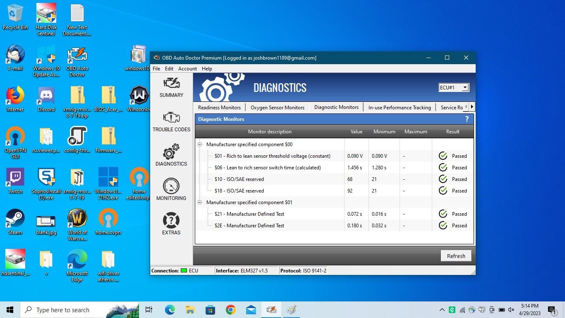Viewport: 565px width, 318px height.
Task: Click Google Chrome in the taskbar
Action: click(230, 310)
